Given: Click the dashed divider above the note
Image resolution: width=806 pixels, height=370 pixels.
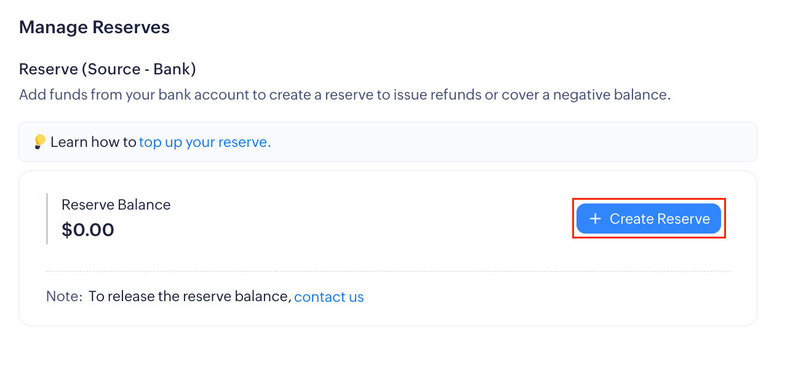Looking at the screenshot, I should coord(388,271).
